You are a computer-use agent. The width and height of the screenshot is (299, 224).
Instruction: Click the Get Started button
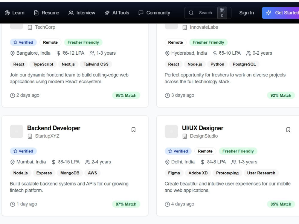[280, 13]
